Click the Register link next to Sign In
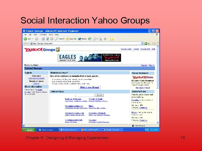Screen dimensions: 202x151 click(x=144, y=65)
